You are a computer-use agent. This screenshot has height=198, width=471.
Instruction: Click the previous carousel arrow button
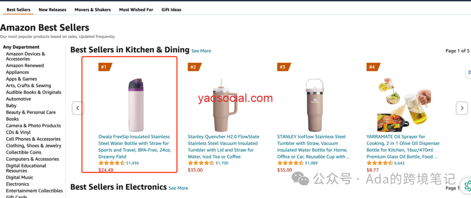(x=78, y=108)
